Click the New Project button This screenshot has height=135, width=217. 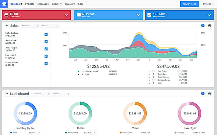[x=189, y=4]
